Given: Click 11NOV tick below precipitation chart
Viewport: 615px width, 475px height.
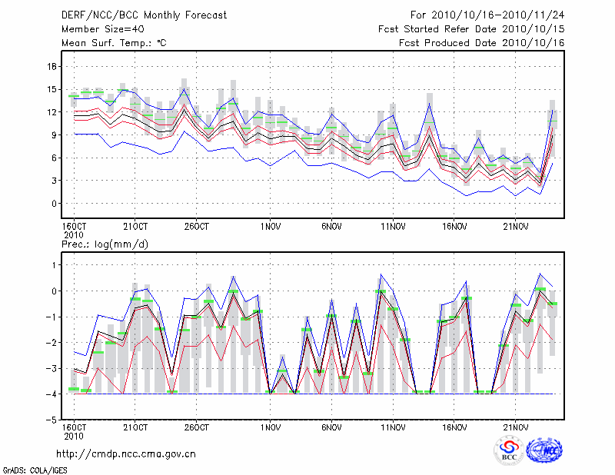Looking at the screenshot, I should tap(393, 427).
